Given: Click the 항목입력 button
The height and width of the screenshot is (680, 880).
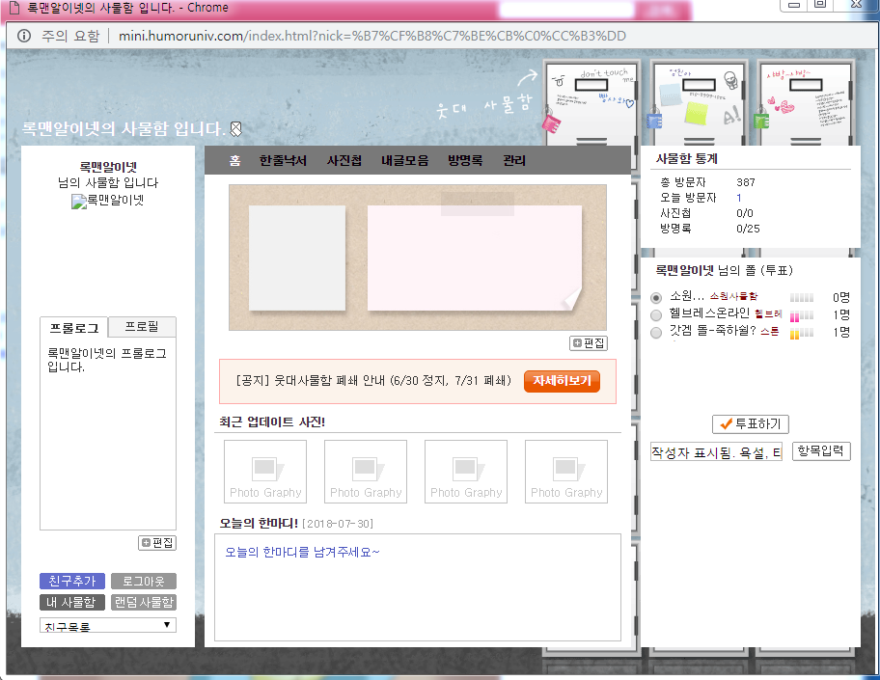Looking at the screenshot, I should 821,451.
